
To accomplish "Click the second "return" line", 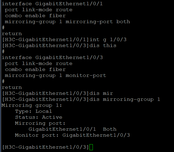I will [12, 87].
